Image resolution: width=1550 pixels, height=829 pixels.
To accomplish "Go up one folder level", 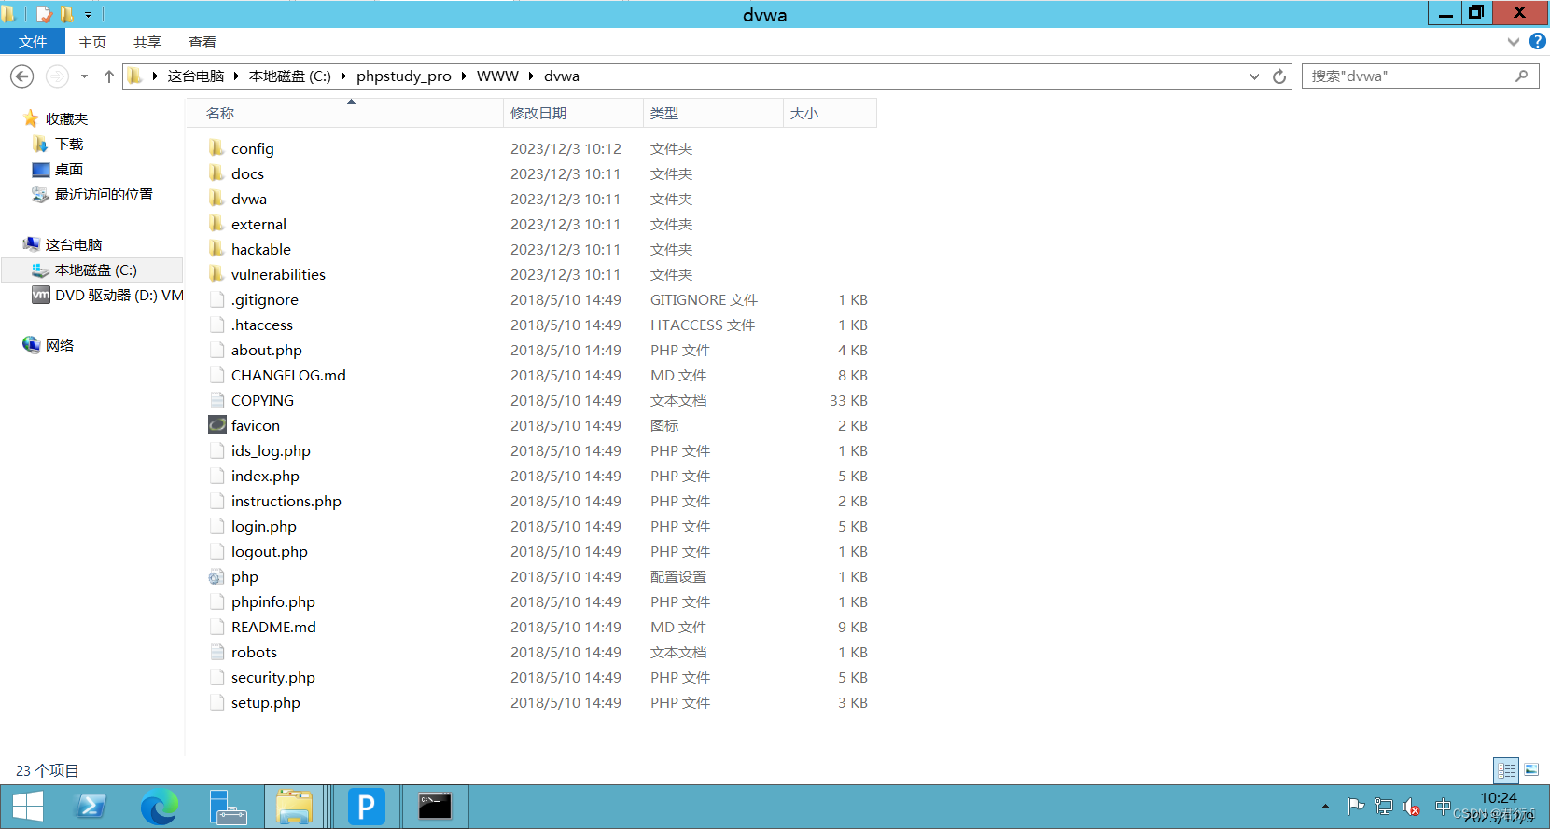I will [x=109, y=76].
